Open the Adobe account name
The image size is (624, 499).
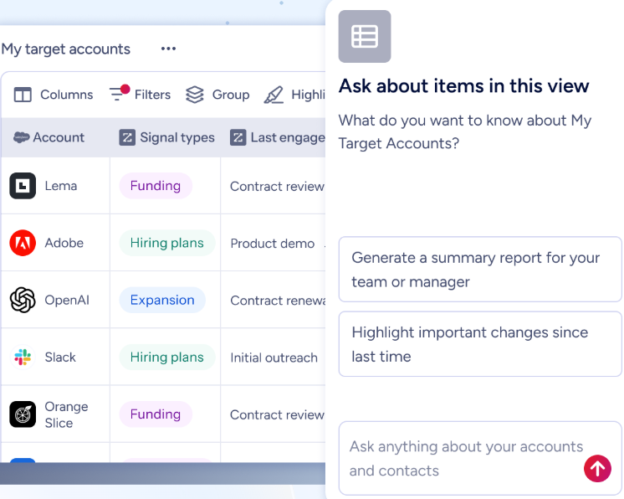click(x=64, y=243)
